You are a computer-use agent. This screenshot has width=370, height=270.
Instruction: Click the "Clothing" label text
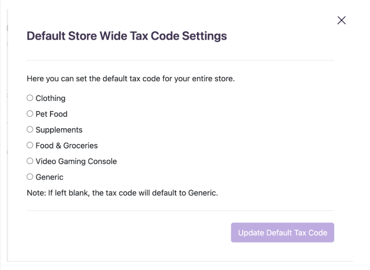(x=50, y=98)
